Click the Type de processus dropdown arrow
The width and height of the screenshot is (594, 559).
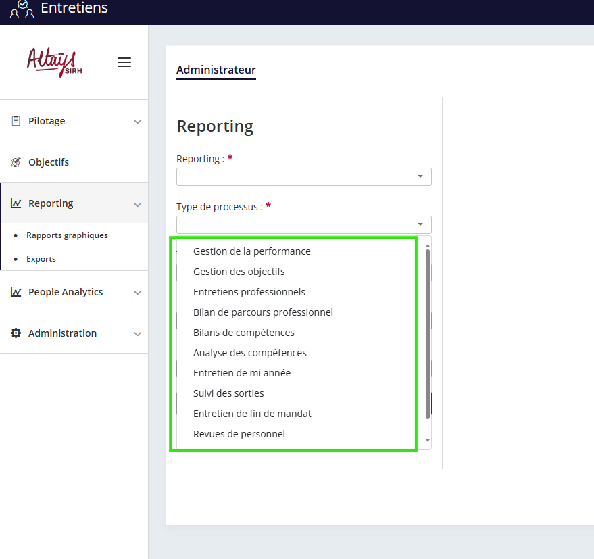tap(420, 224)
